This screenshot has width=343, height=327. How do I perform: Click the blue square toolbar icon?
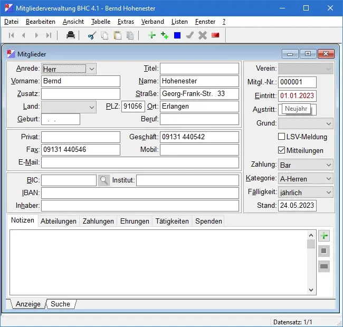(177, 35)
